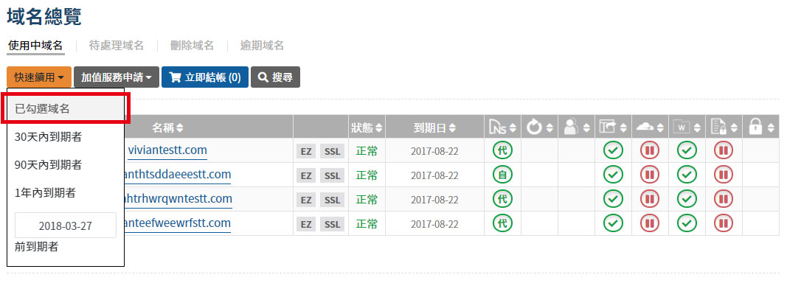This screenshot has width=787, height=283.
Task: Click the cloud column header icon
Action: (645, 127)
